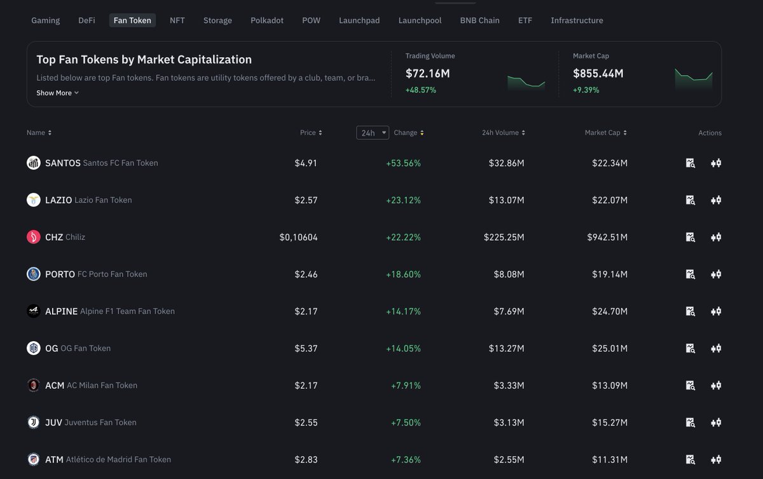Click the Trading Volume sparkline chart
The height and width of the screenshot is (479, 763).
(x=526, y=81)
